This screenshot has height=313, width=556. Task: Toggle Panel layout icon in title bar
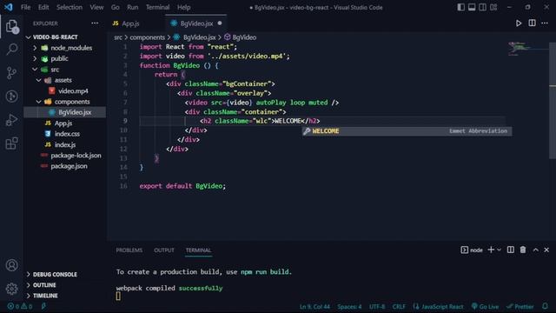coord(472,7)
